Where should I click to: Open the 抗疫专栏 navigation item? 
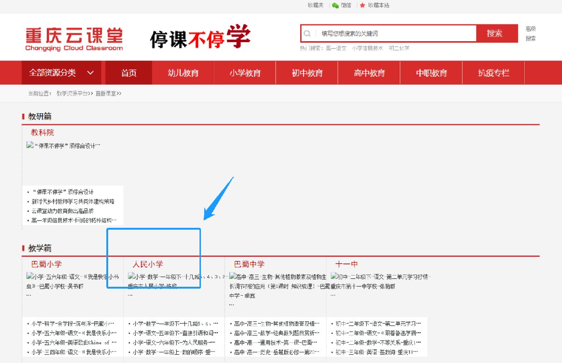tap(493, 73)
